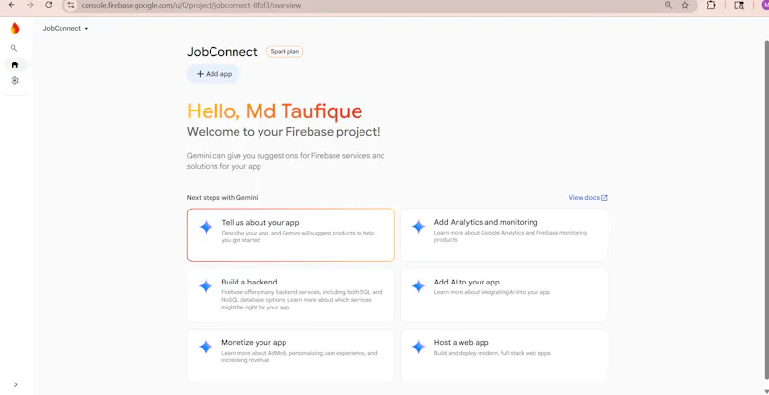
Task: Click Gemini sparkle icon on Add Analytics card
Action: coord(418,227)
